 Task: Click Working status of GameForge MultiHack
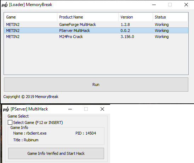tap(162, 25)
